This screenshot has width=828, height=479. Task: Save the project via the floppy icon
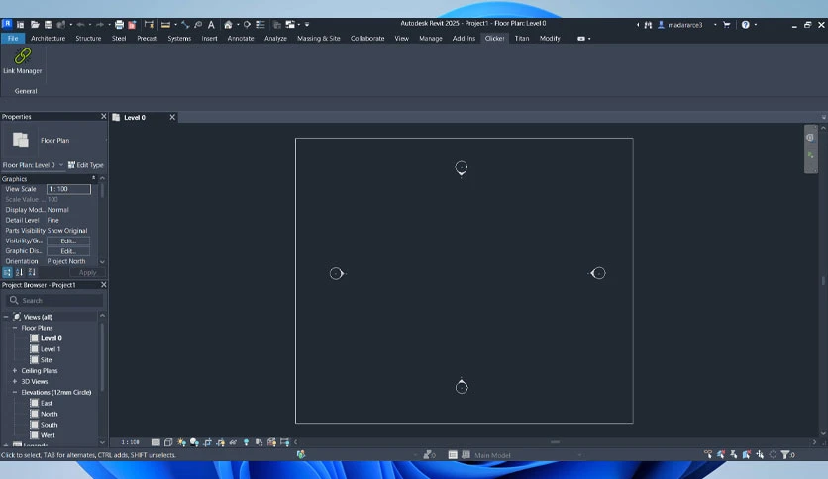click(49, 25)
